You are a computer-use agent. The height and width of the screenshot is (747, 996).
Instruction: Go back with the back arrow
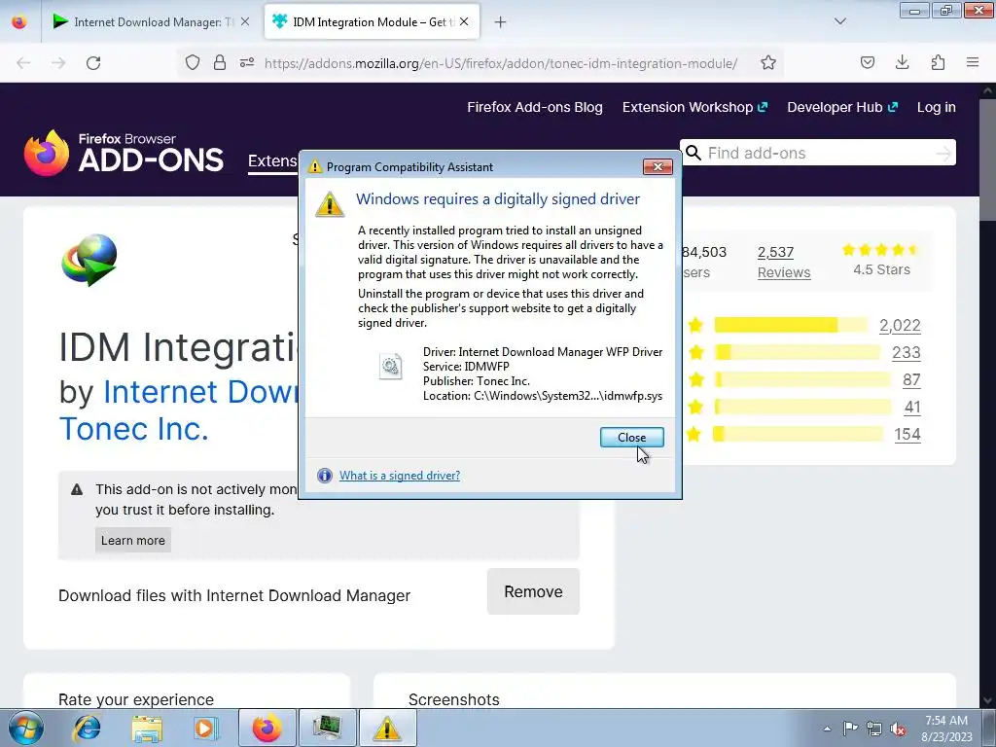(x=23, y=63)
